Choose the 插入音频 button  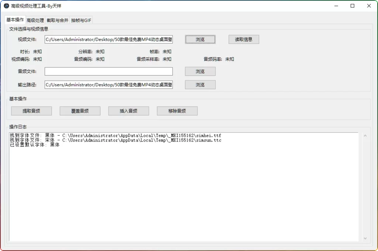click(128, 111)
